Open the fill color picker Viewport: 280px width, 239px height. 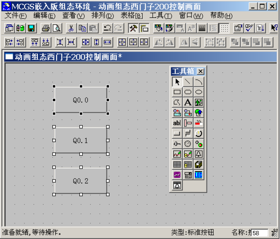coord(158,28)
